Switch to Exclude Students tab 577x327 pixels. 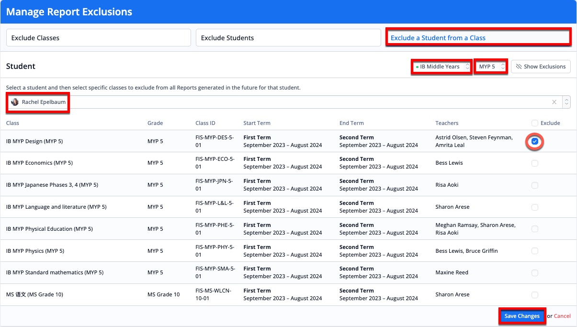pyautogui.click(x=288, y=38)
